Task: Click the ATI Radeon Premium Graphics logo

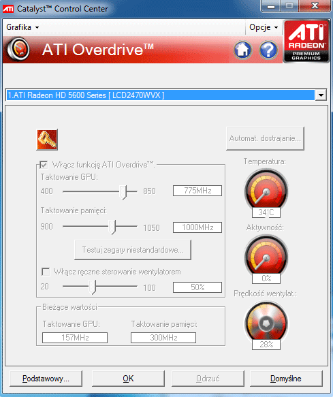Action: tap(306, 42)
